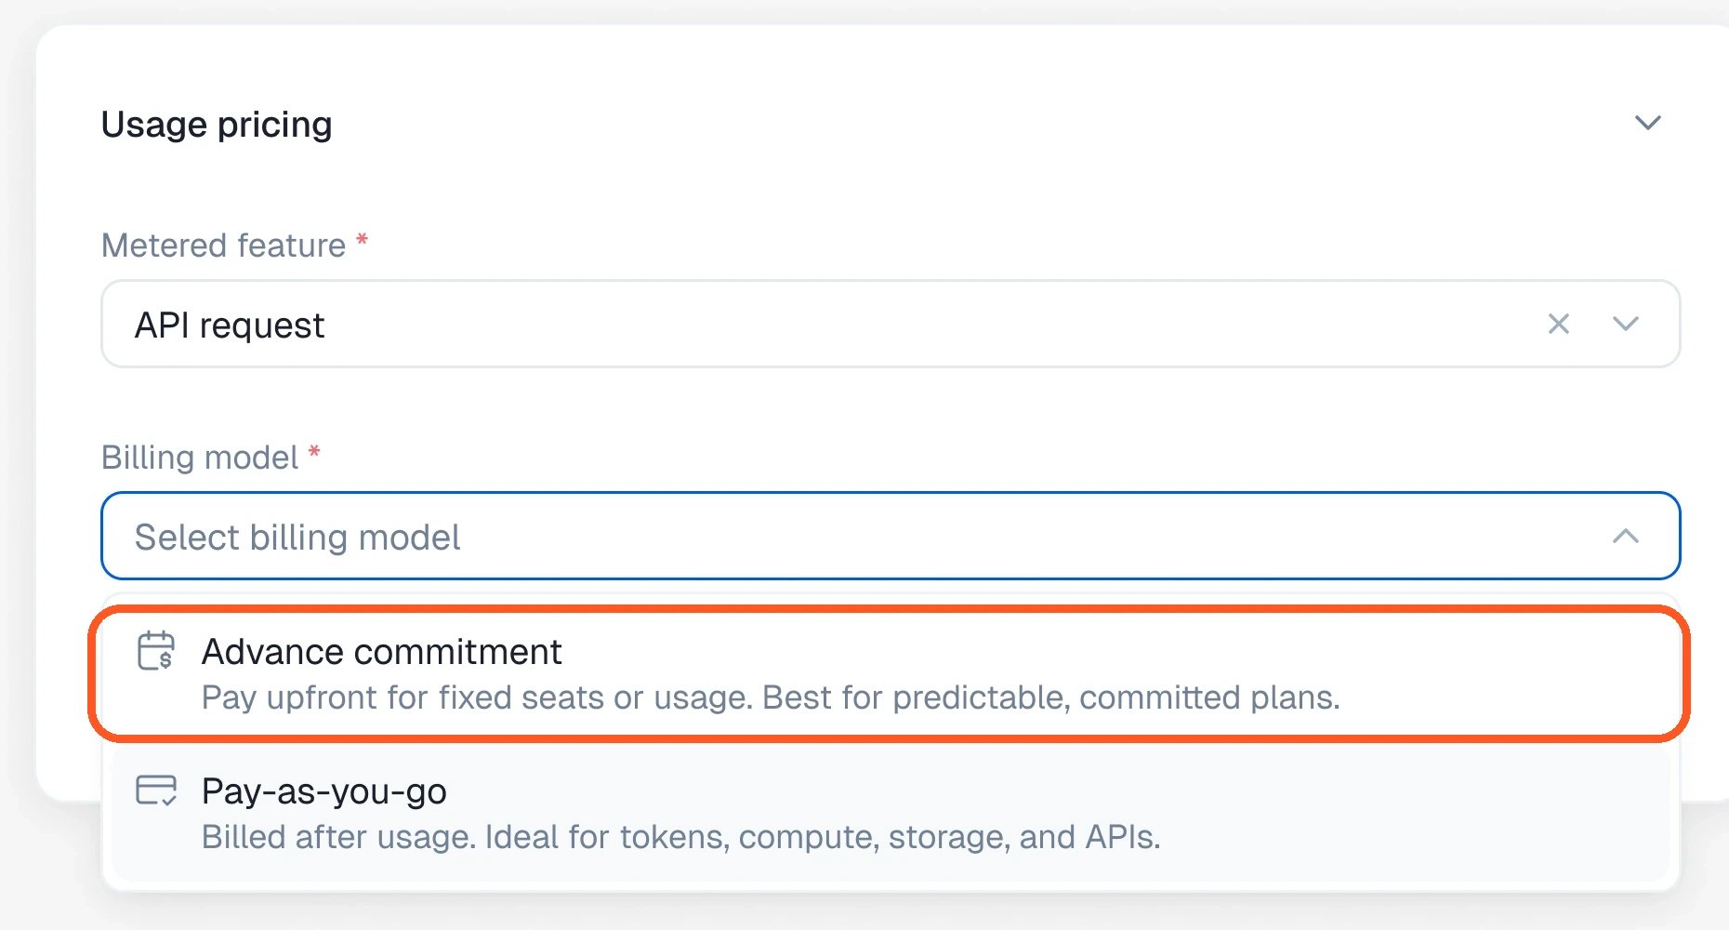
Task: Close the billing model dropdown chevron
Action: (1625, 536)
